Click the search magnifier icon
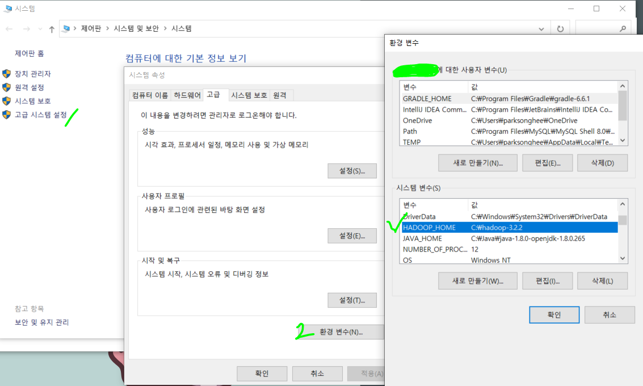The image size is (643, 386). 623,29
